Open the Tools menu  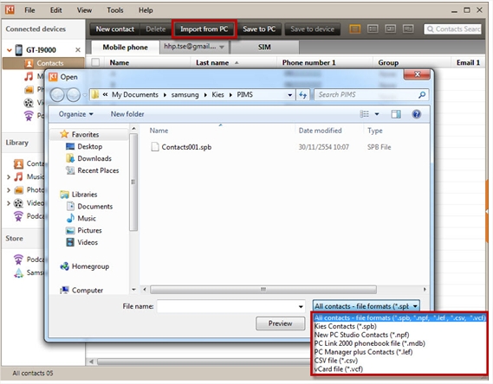(114, 10)
